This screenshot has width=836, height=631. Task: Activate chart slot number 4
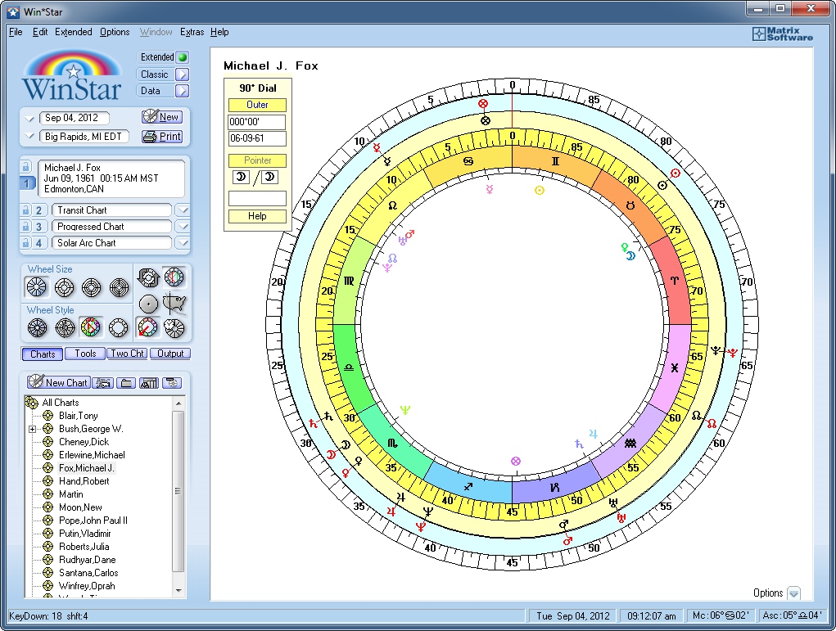(38, 243)
